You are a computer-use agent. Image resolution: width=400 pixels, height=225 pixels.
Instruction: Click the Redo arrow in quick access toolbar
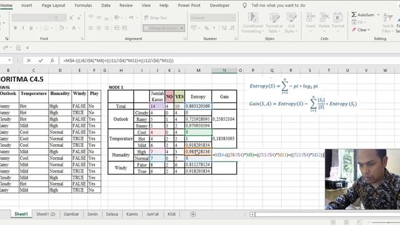tap(5, 47)
